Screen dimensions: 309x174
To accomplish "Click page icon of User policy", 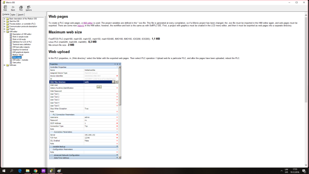I will click(11, 63).
